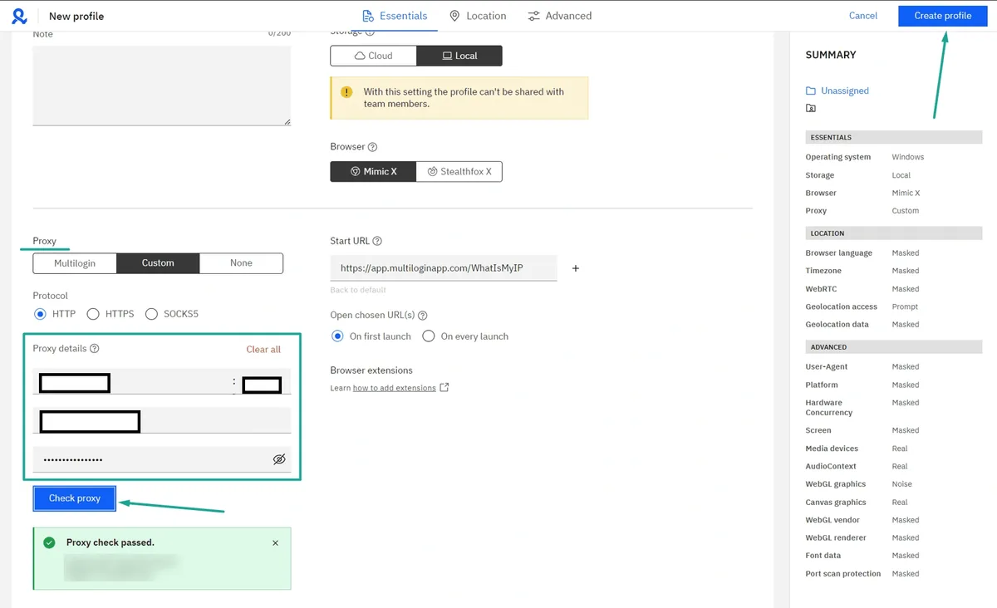997x608 pixels.
Task: Select SOCKS5 protocol radio button
Action: pyautogui.click(x=151, y=314)
